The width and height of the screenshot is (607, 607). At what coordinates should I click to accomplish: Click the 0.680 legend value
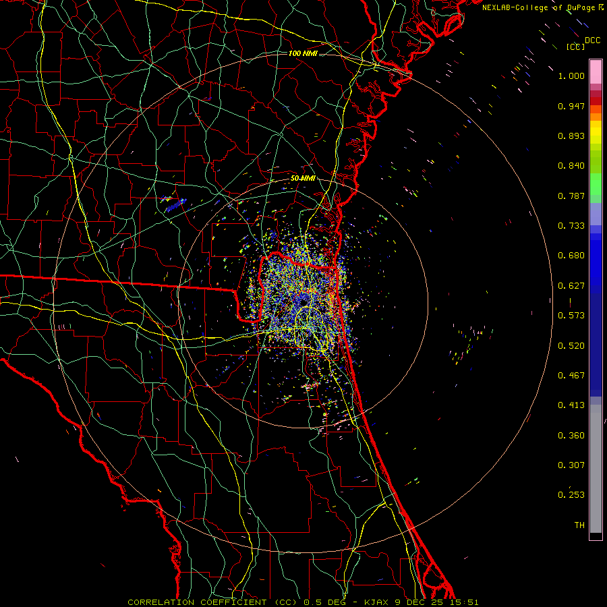[571, 256]
